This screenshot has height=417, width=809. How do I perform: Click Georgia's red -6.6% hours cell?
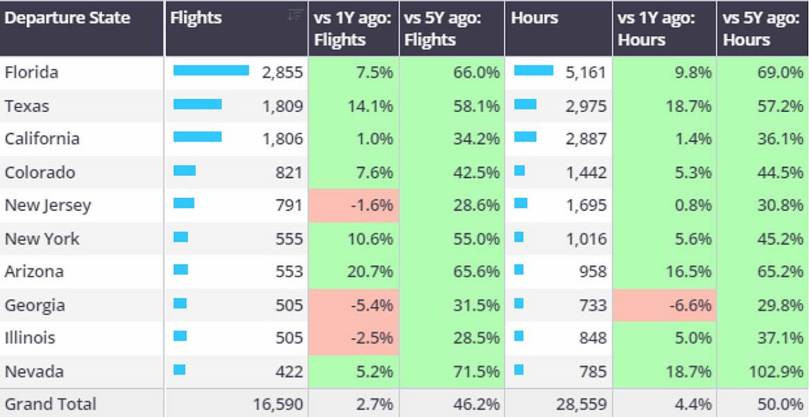pyautogui.click(x=664, y=305)
